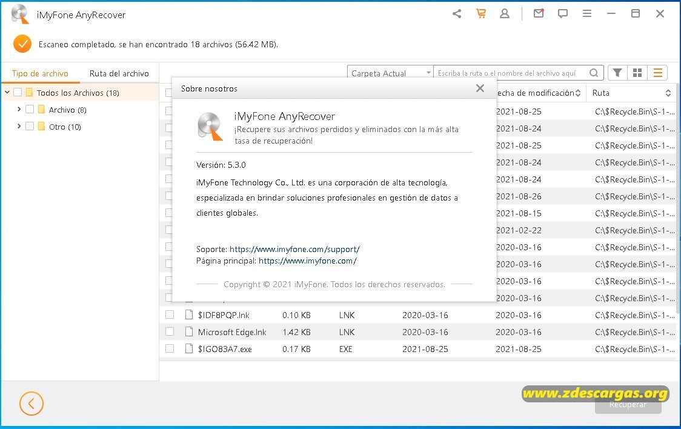Image resolution: width=681 pixels, height=429 pixels.
Task: Collapse the Todos los Archivos tree node
Action: coord(7,92)
